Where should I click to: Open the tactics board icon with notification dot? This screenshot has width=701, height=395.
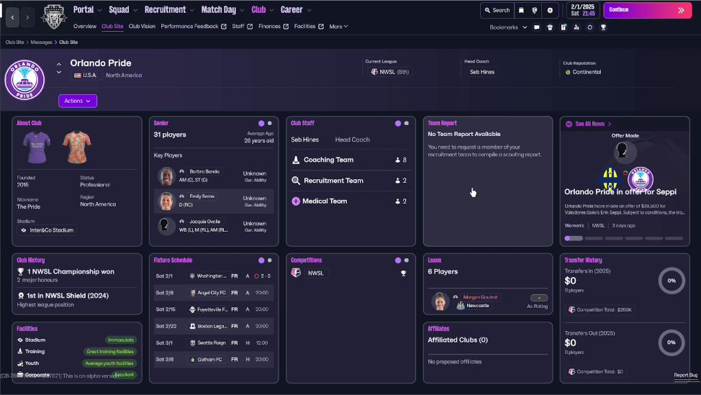564,27
